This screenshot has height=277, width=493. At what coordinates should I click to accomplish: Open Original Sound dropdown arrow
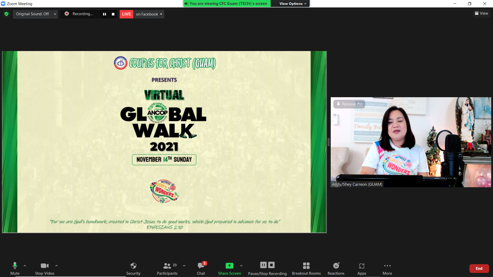coord(55,14)
